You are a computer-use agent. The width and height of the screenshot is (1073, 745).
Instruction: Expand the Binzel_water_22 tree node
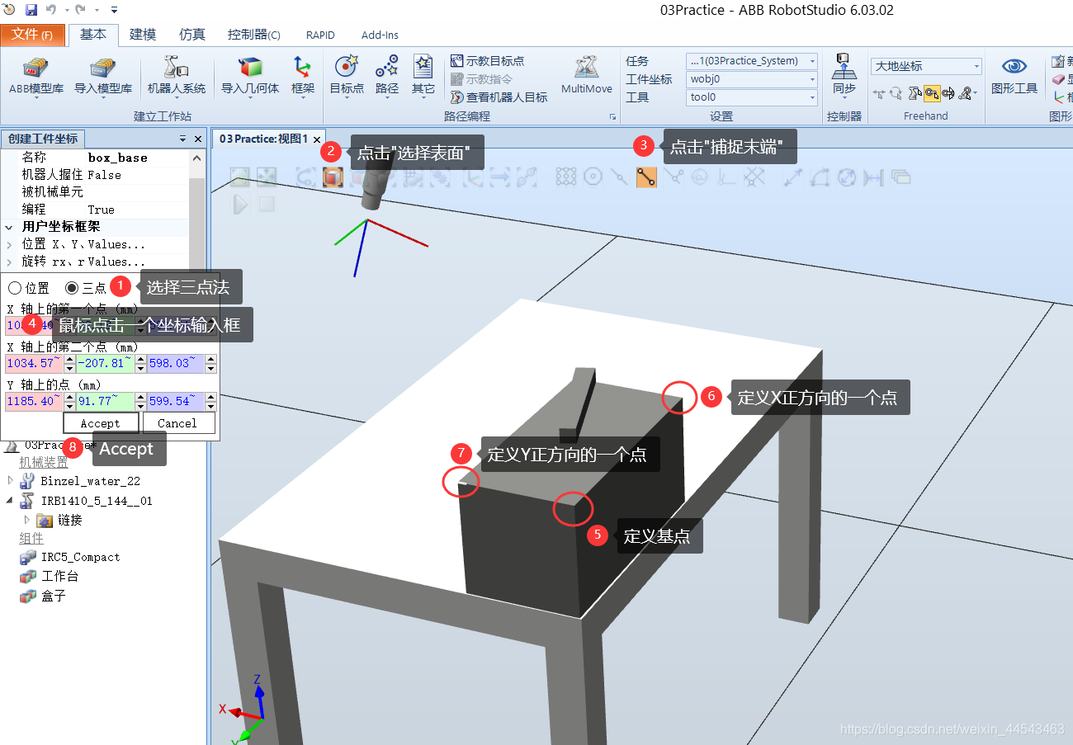coord(10,480)
